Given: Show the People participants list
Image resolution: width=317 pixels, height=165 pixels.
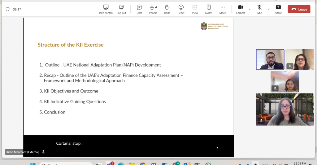Looking at the screenshot, I should [153, 9].
